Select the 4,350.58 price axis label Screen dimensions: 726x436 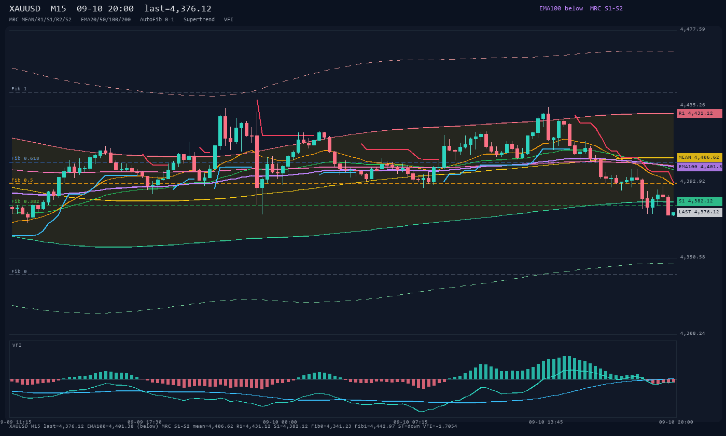[693, 257]
